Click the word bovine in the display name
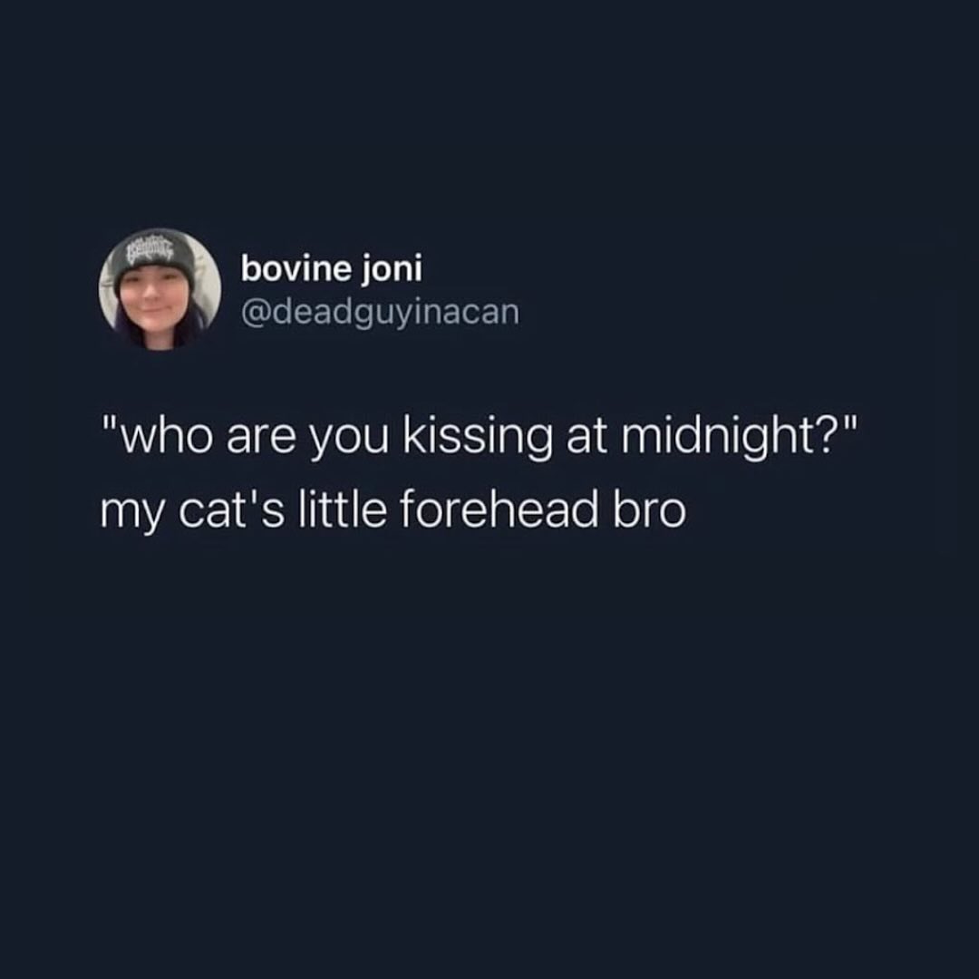Screen dimensions: 979x979 [x=296, y=269]
